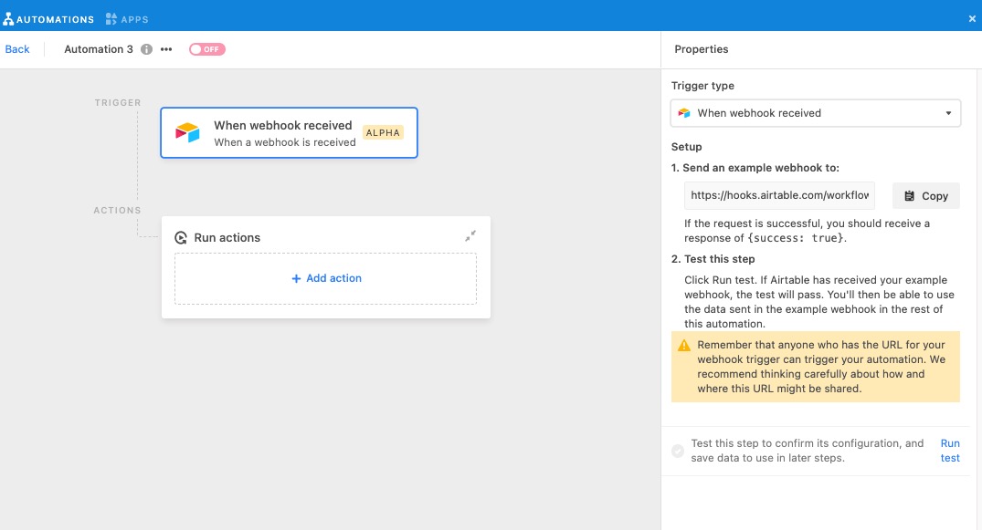Close the automations panel with X
982x530 pixels.
coord(972,19)
